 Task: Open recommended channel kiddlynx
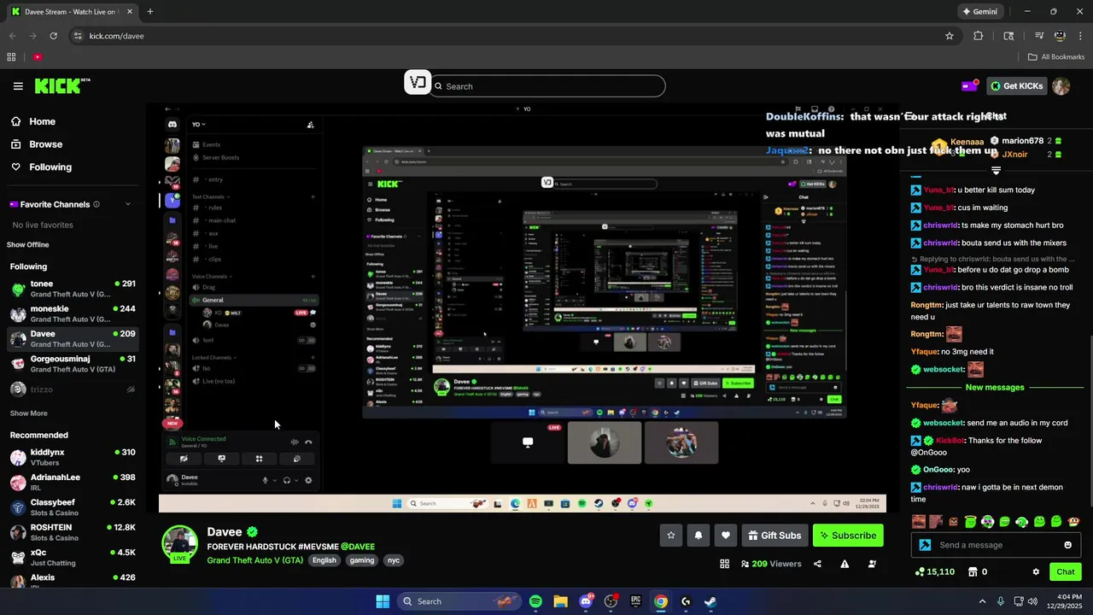click(x=73, y=457)
